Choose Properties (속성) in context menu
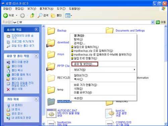This screenshot has width=168, height=126. pyautogui.click(x=103, y=98)
